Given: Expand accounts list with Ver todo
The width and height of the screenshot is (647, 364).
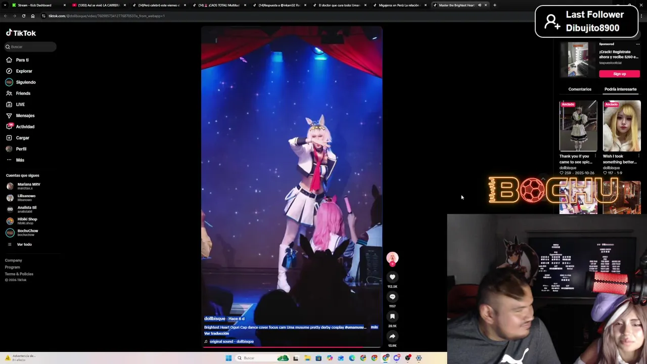Looking at the screenshot, I should click(x=24, y=244).
